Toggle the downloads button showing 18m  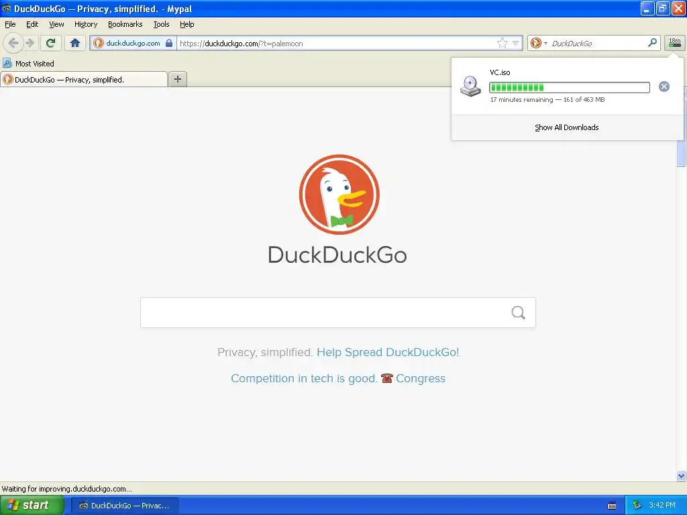[674, 43]
